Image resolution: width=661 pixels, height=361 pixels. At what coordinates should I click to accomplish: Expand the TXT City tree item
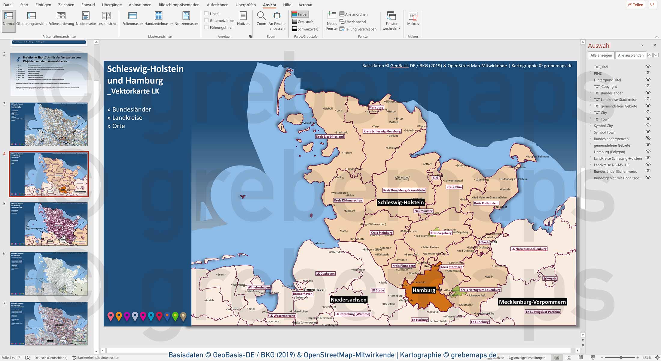point(591,112)
